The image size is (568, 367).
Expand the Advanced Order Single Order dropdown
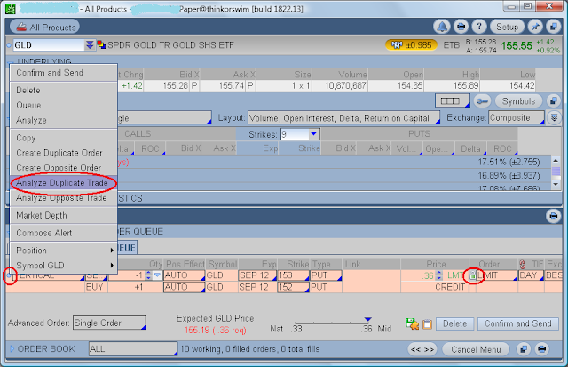click(109, 323)
